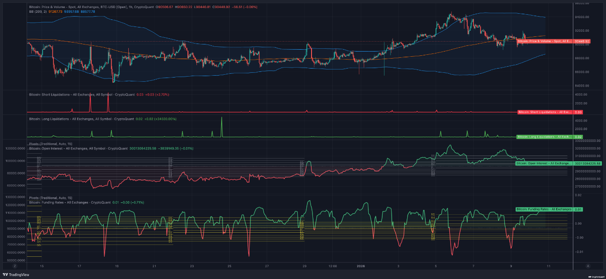Click the TradingView logo

tap(15, 275)
